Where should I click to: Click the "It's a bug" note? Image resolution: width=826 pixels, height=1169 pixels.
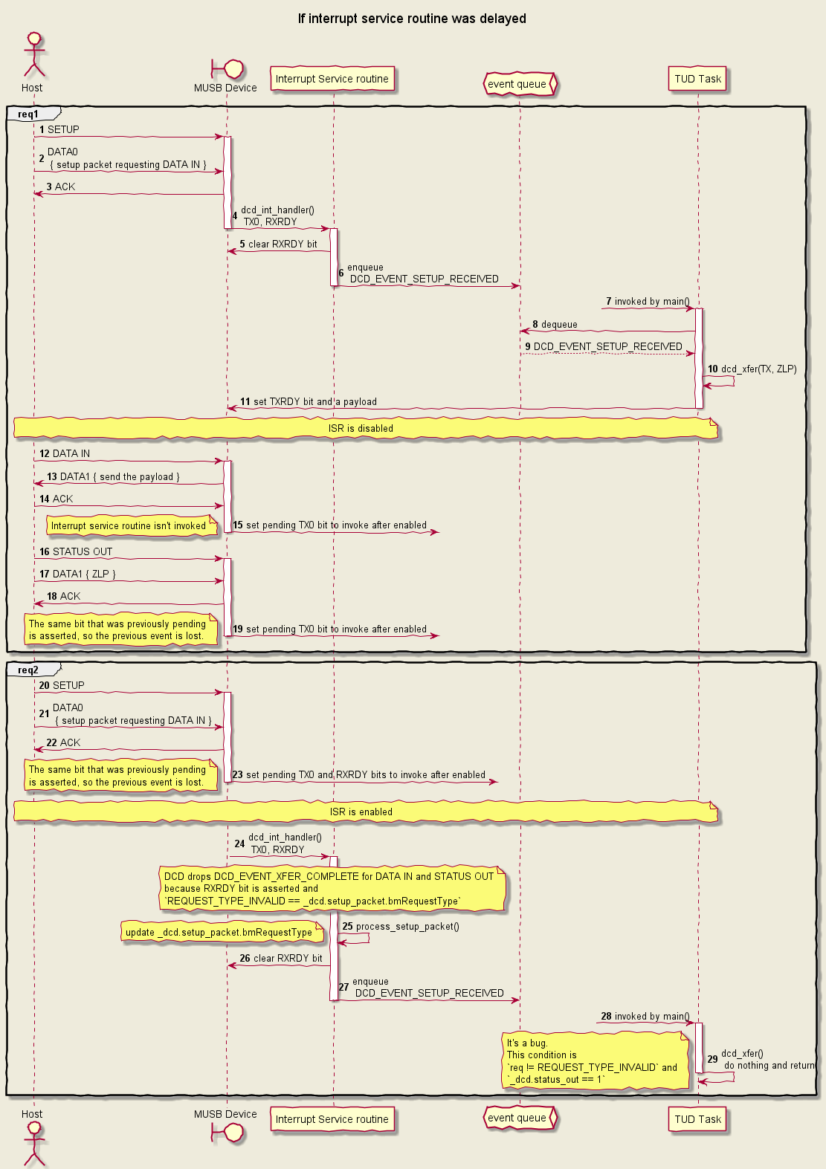tap(596, 1061)
